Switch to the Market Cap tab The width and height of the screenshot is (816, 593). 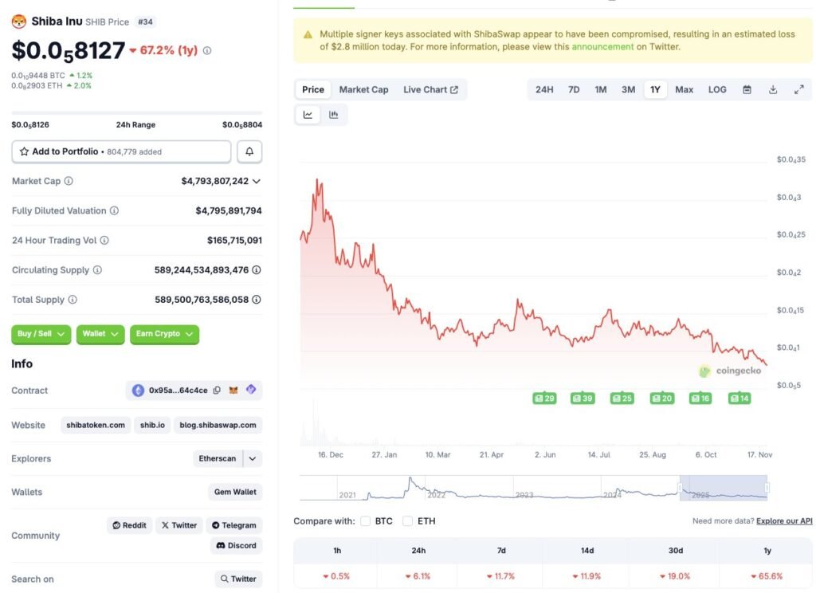click(x=363, y=90)
